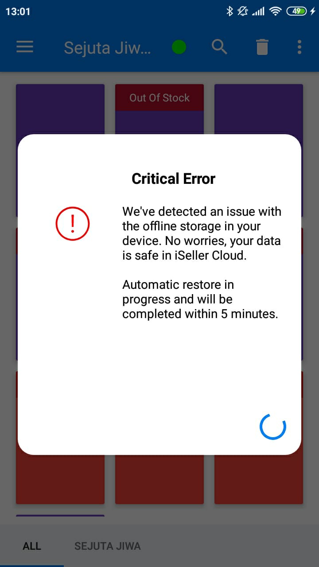Select the top-right purple product tile
The width and height of the screenshot is (319, 567).
click(x=259, y=109)
